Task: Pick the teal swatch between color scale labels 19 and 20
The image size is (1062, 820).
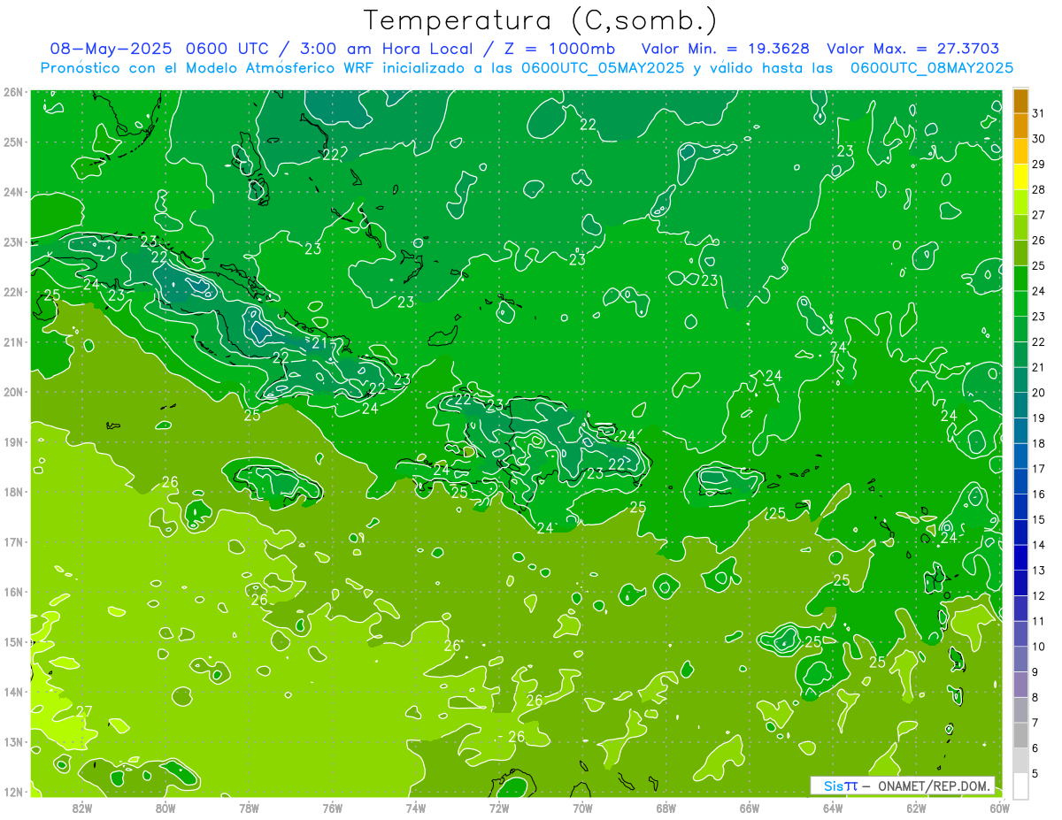Action: click(1020, 405)
